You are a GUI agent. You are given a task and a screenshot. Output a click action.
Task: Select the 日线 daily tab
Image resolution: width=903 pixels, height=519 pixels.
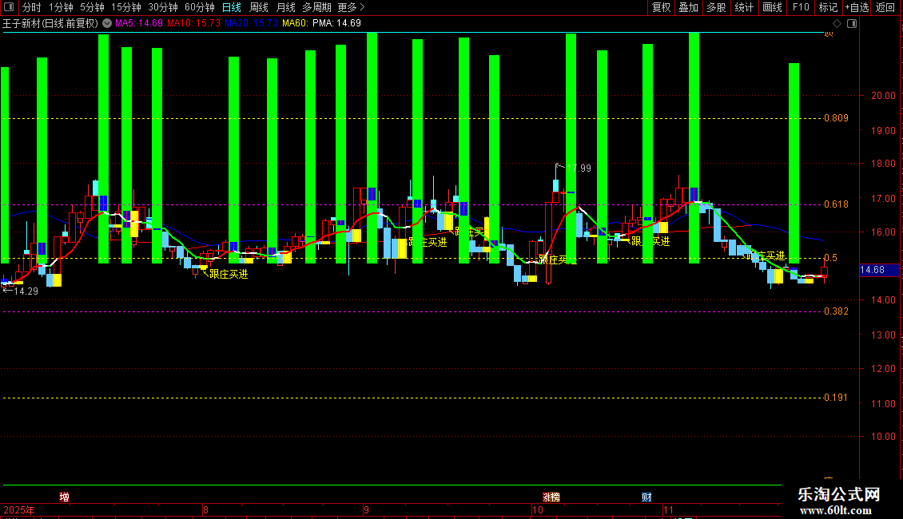coord(232,7)
